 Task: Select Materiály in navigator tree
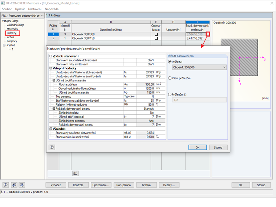12,29
